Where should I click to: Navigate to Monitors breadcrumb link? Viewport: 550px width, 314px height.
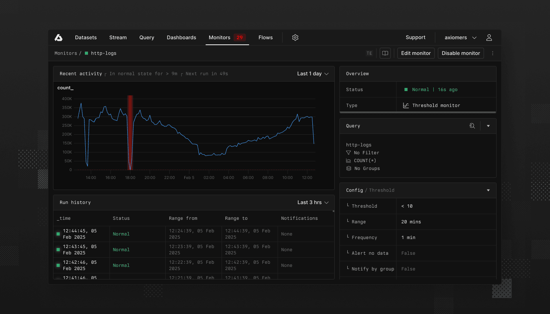(66, 53)
